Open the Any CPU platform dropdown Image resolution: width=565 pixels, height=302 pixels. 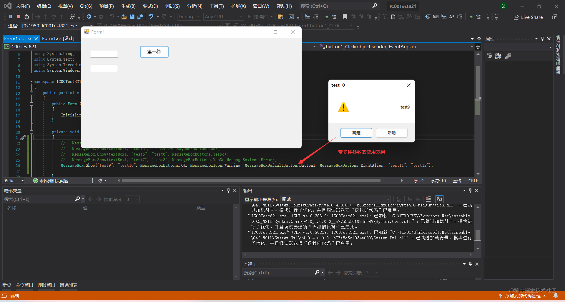click(x=223, y=17)
